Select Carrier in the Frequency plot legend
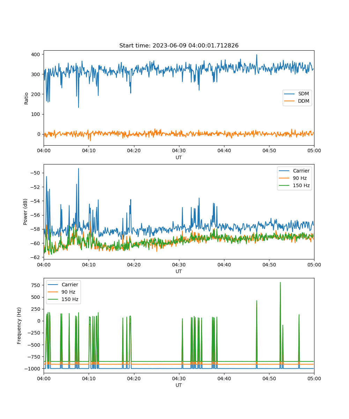 [63, 285]
